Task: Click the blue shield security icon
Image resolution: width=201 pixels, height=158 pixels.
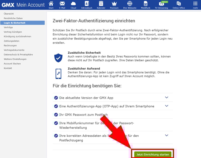Action: pos(58,58)
